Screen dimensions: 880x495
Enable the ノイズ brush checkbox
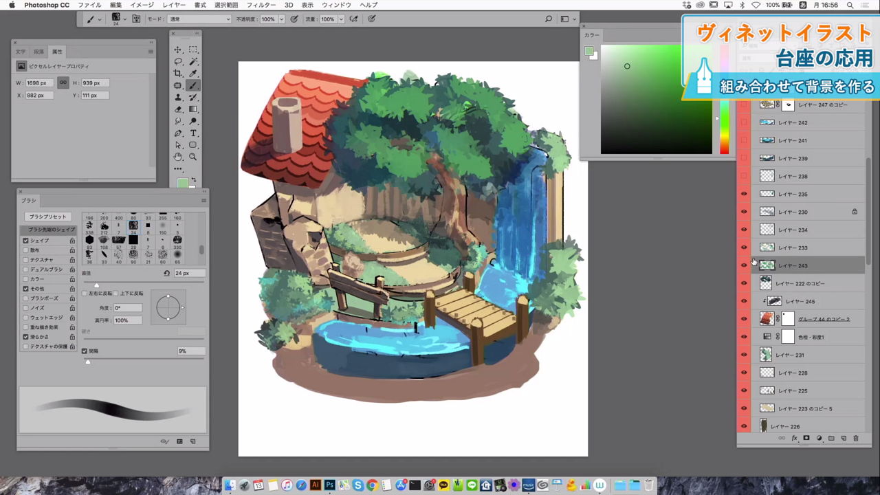(x=25, y=308)
